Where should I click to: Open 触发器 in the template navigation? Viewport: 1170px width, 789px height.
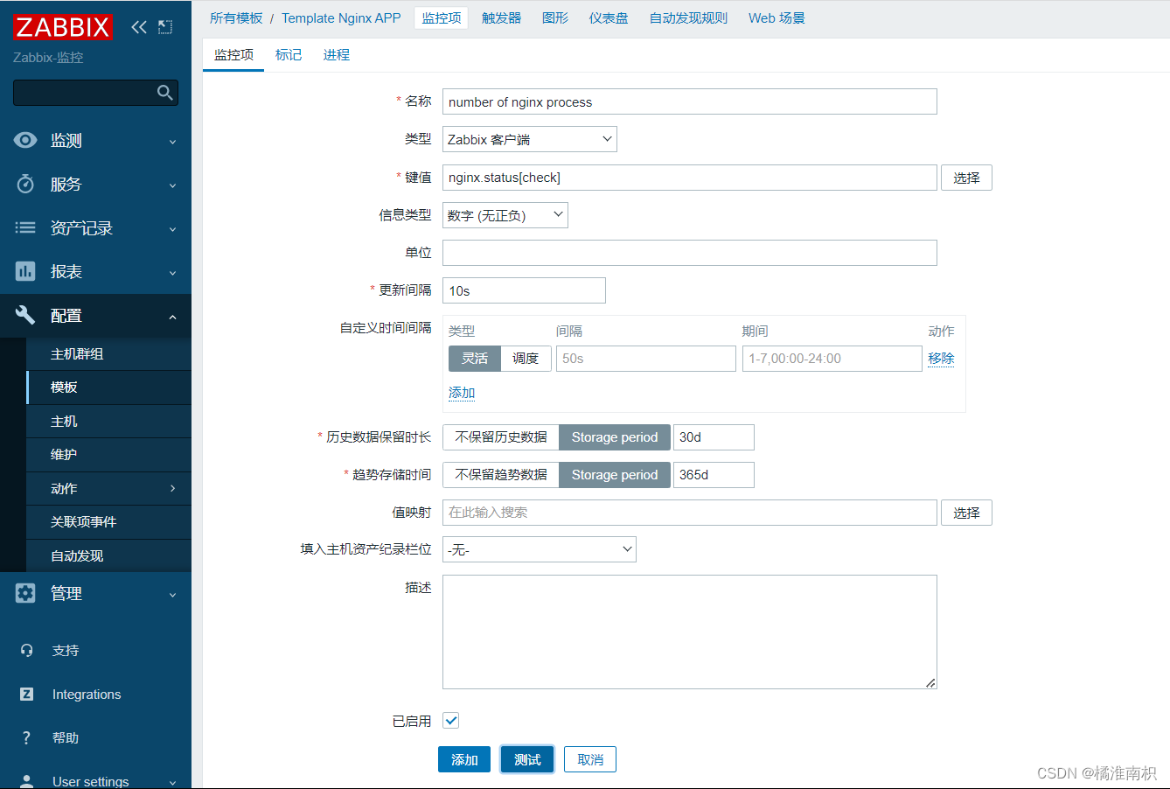pyautogui.click(x=501, y=17)
